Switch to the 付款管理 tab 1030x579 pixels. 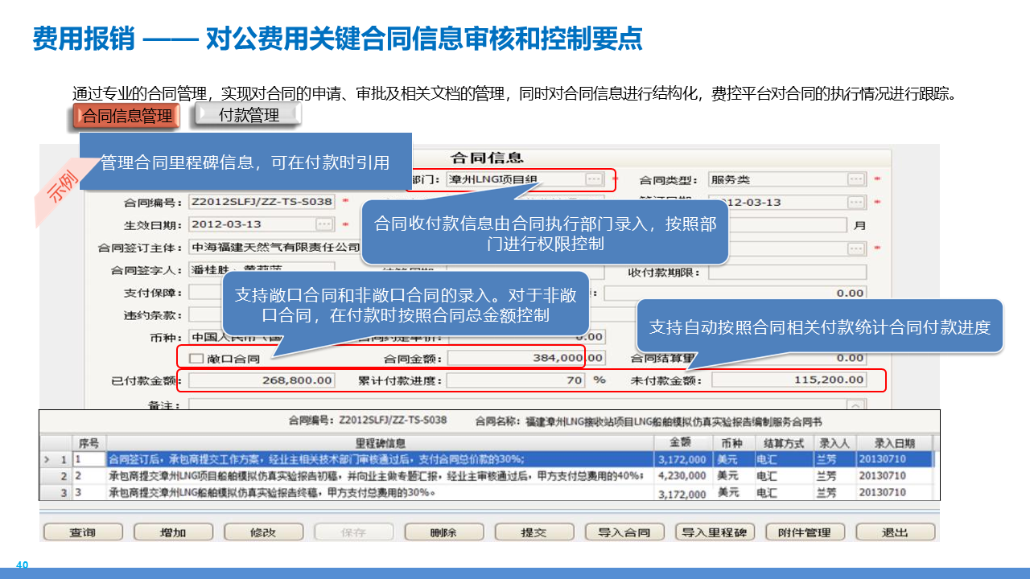point(249,115)
